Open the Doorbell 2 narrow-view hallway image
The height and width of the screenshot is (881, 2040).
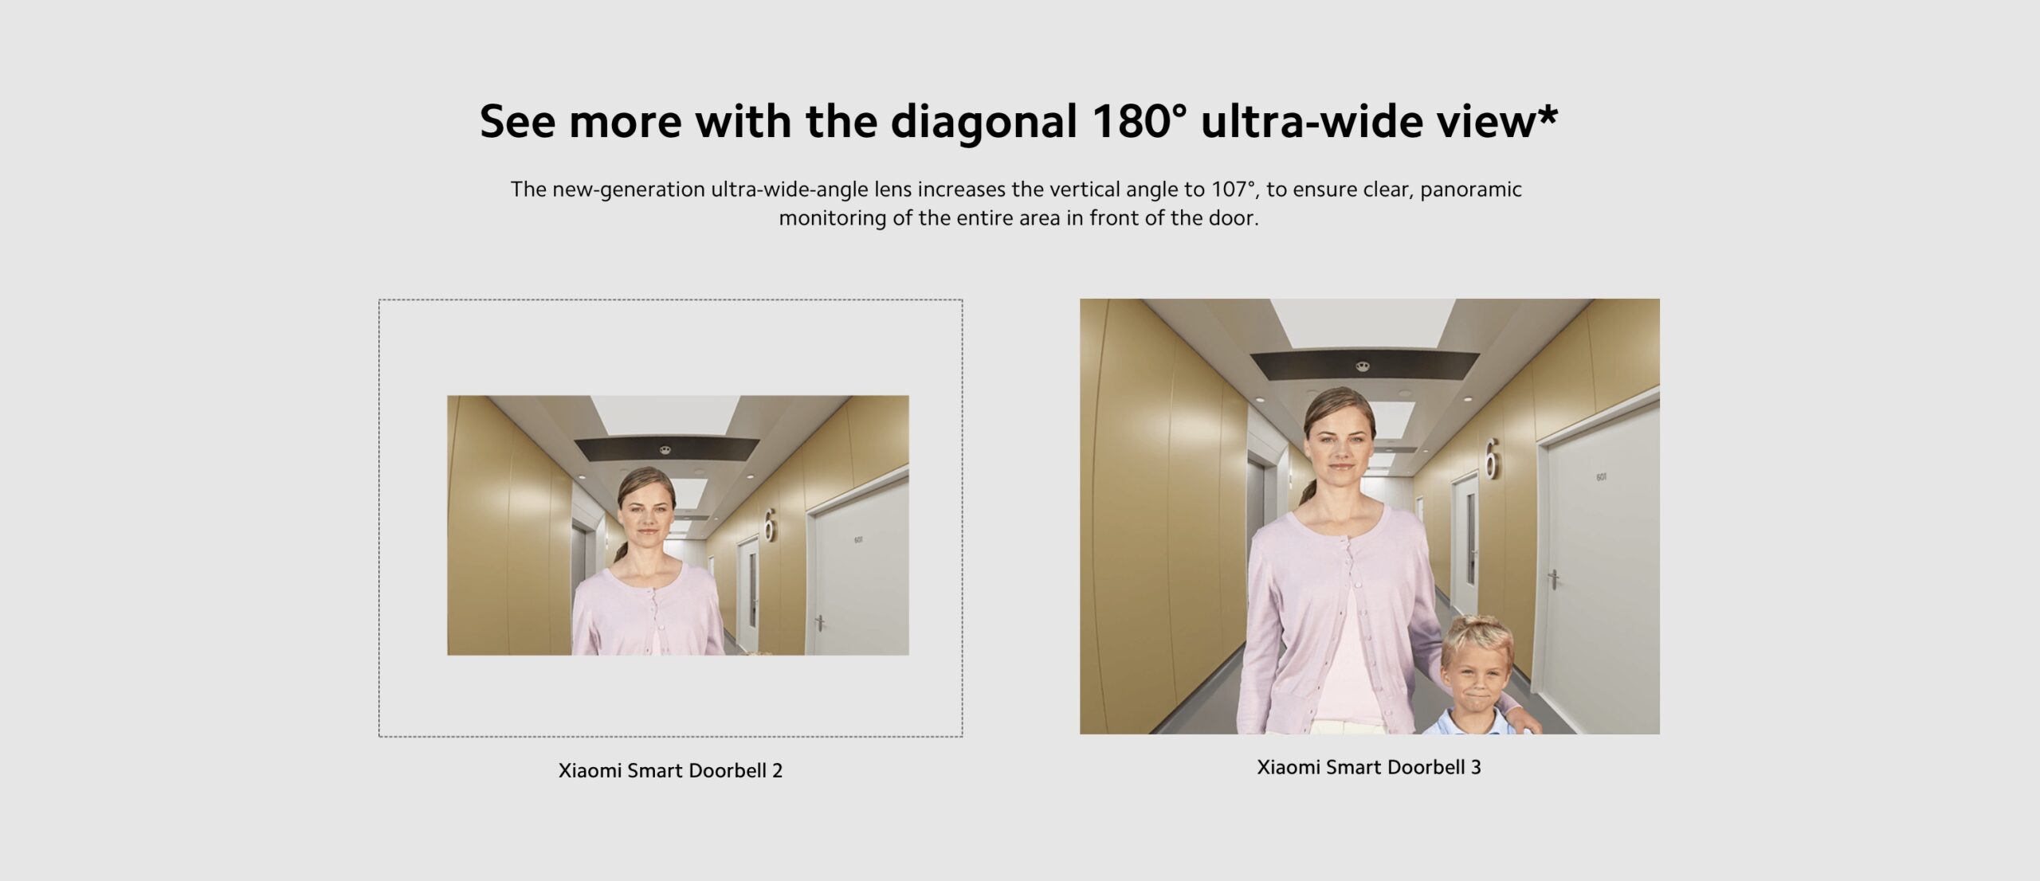677,525
